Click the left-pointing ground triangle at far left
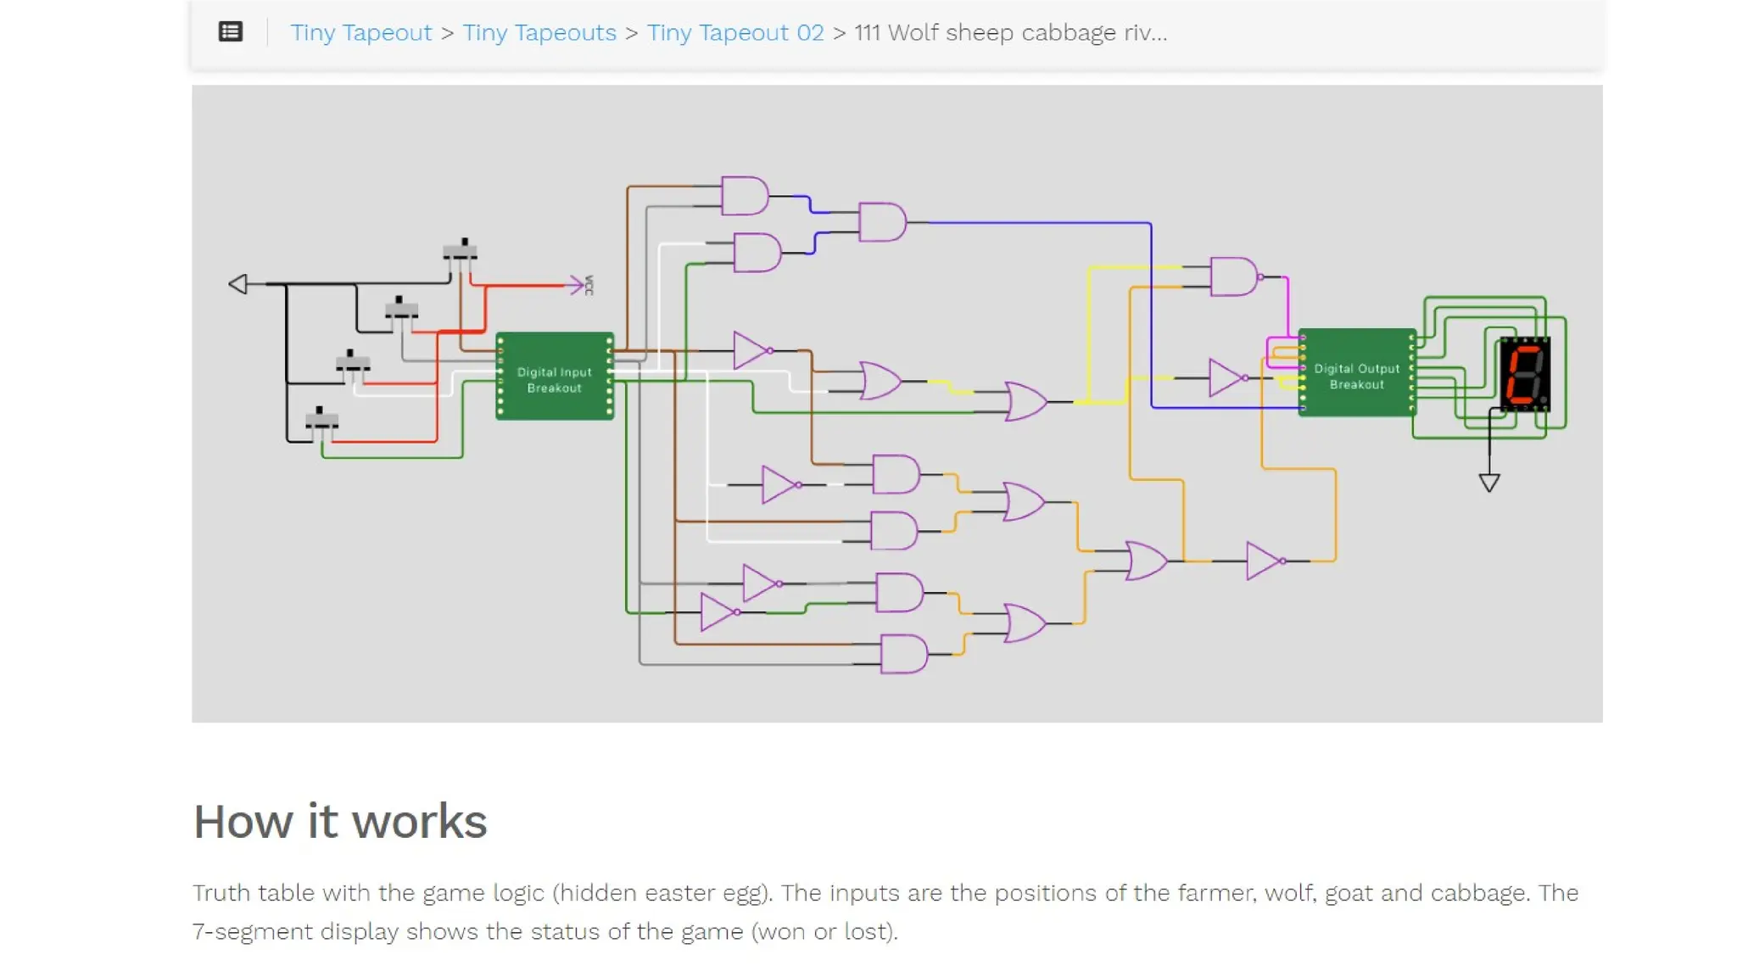Screen dimensions: 1737x977 (x=238, y=283)
